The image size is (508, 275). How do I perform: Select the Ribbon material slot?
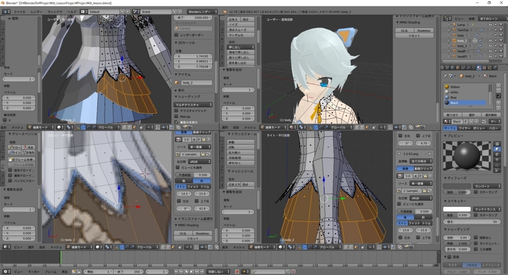(x=464, y=87)
